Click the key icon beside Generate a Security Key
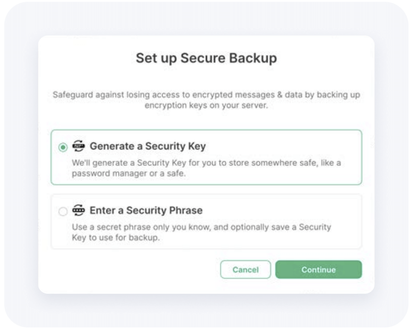 pyautogui.click(x=79, y=146)
